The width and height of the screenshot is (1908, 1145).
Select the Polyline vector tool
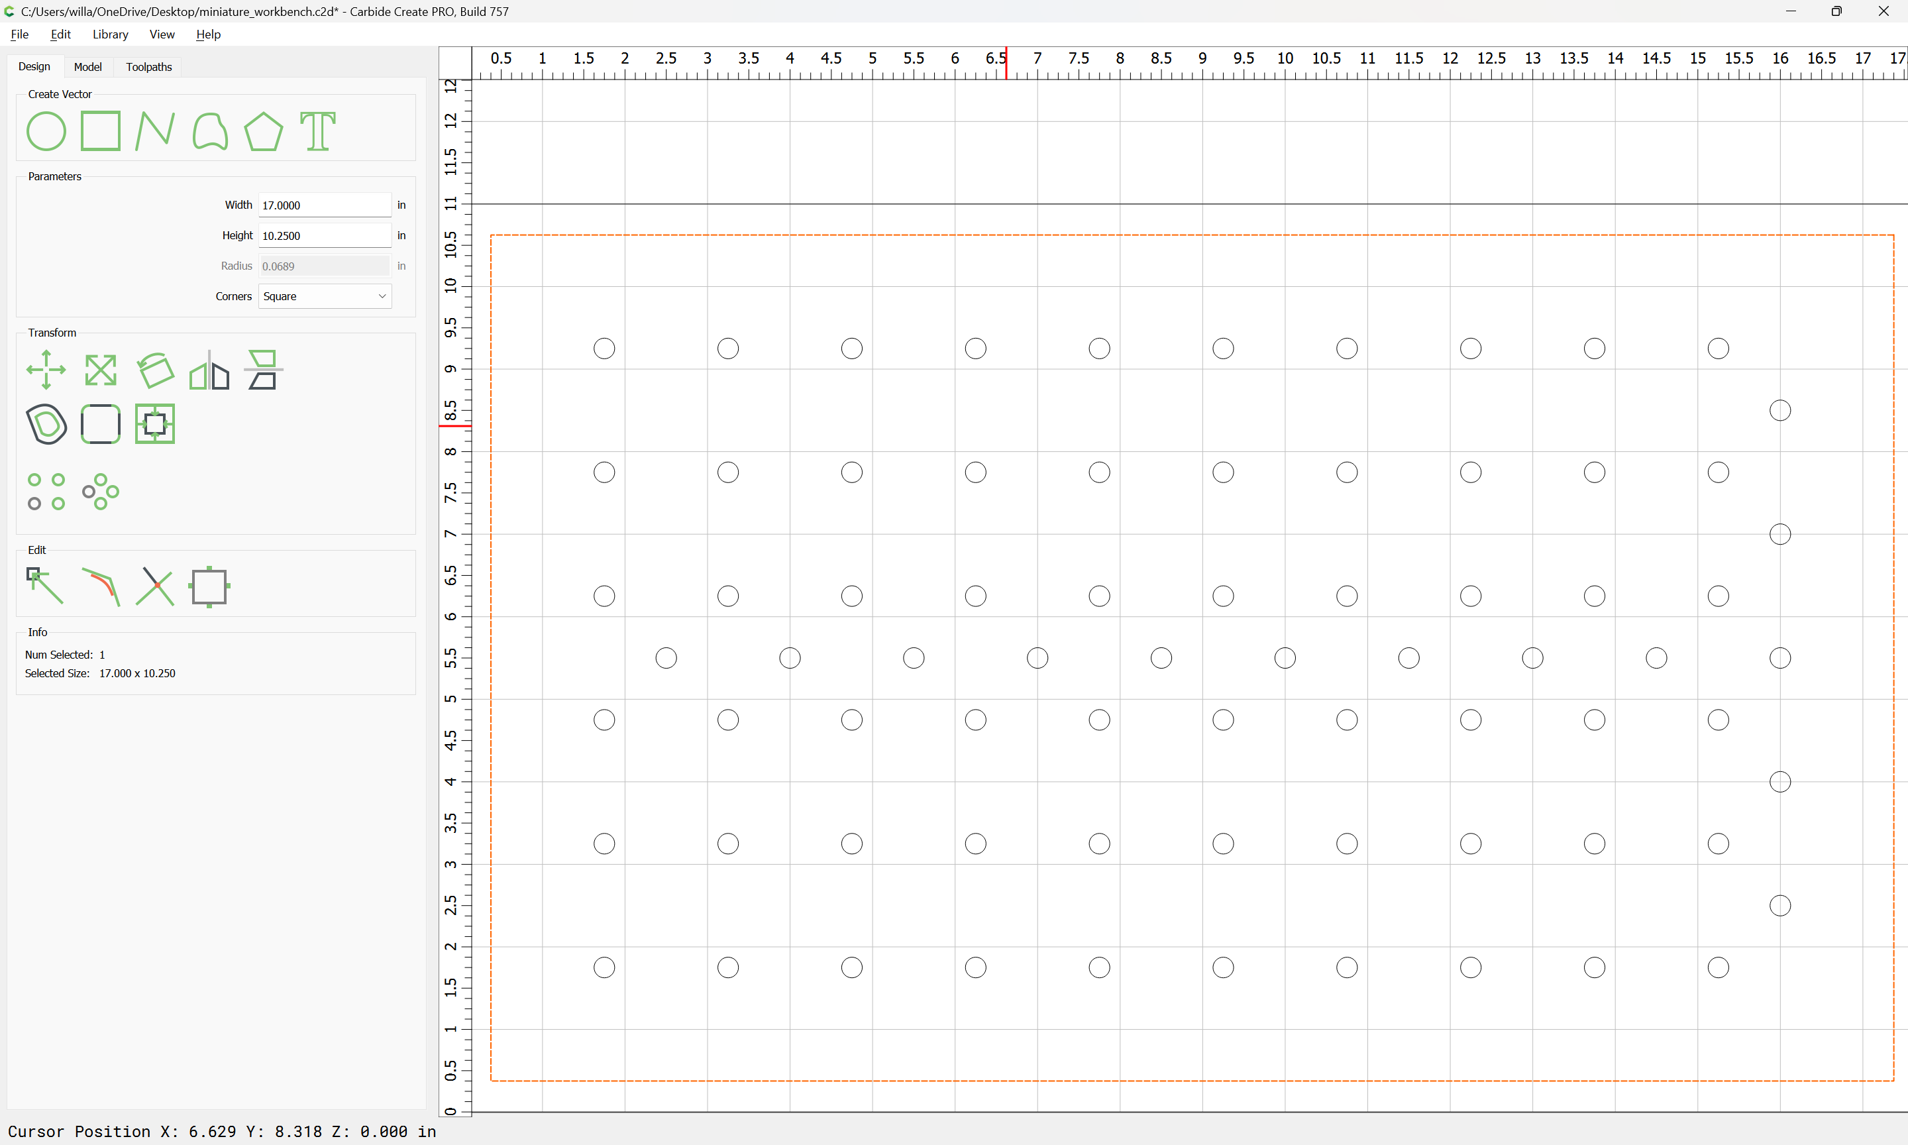tap(155, 131)
